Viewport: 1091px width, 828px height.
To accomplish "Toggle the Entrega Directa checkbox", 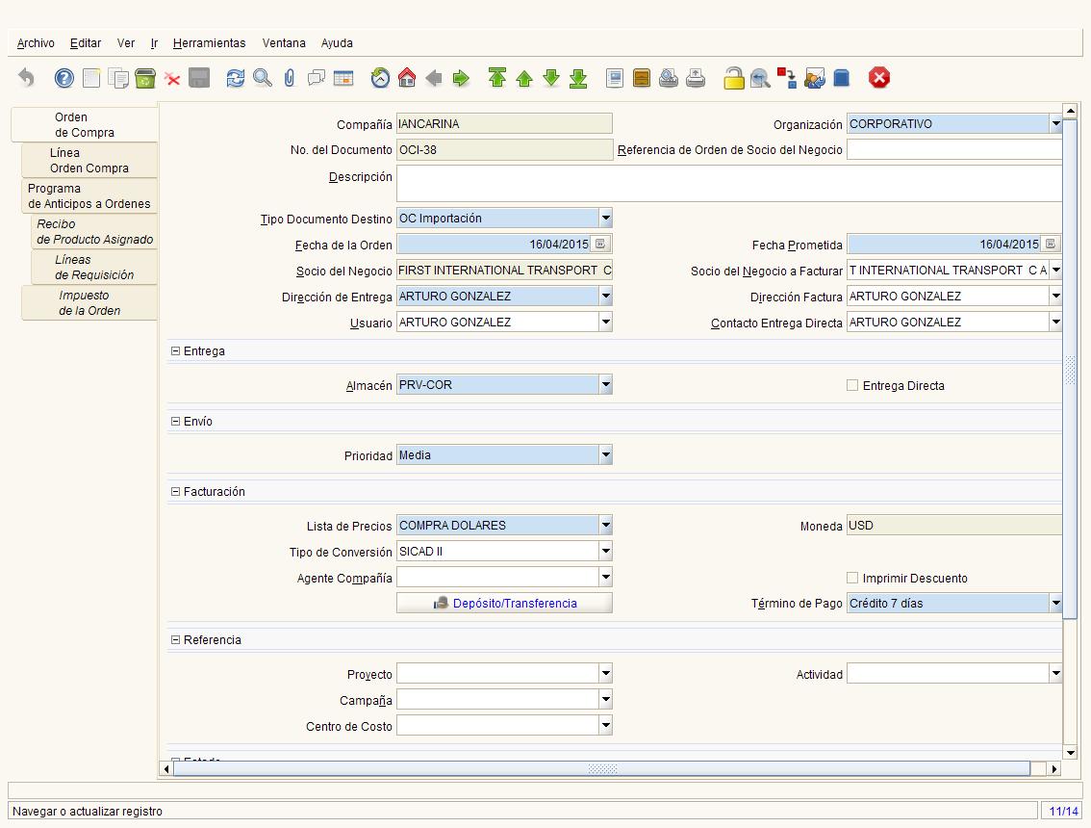I will [x=852, y=385].
